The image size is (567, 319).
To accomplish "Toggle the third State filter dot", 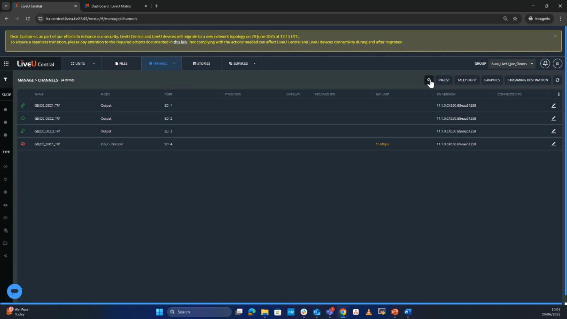I will [x=5, y=135].
